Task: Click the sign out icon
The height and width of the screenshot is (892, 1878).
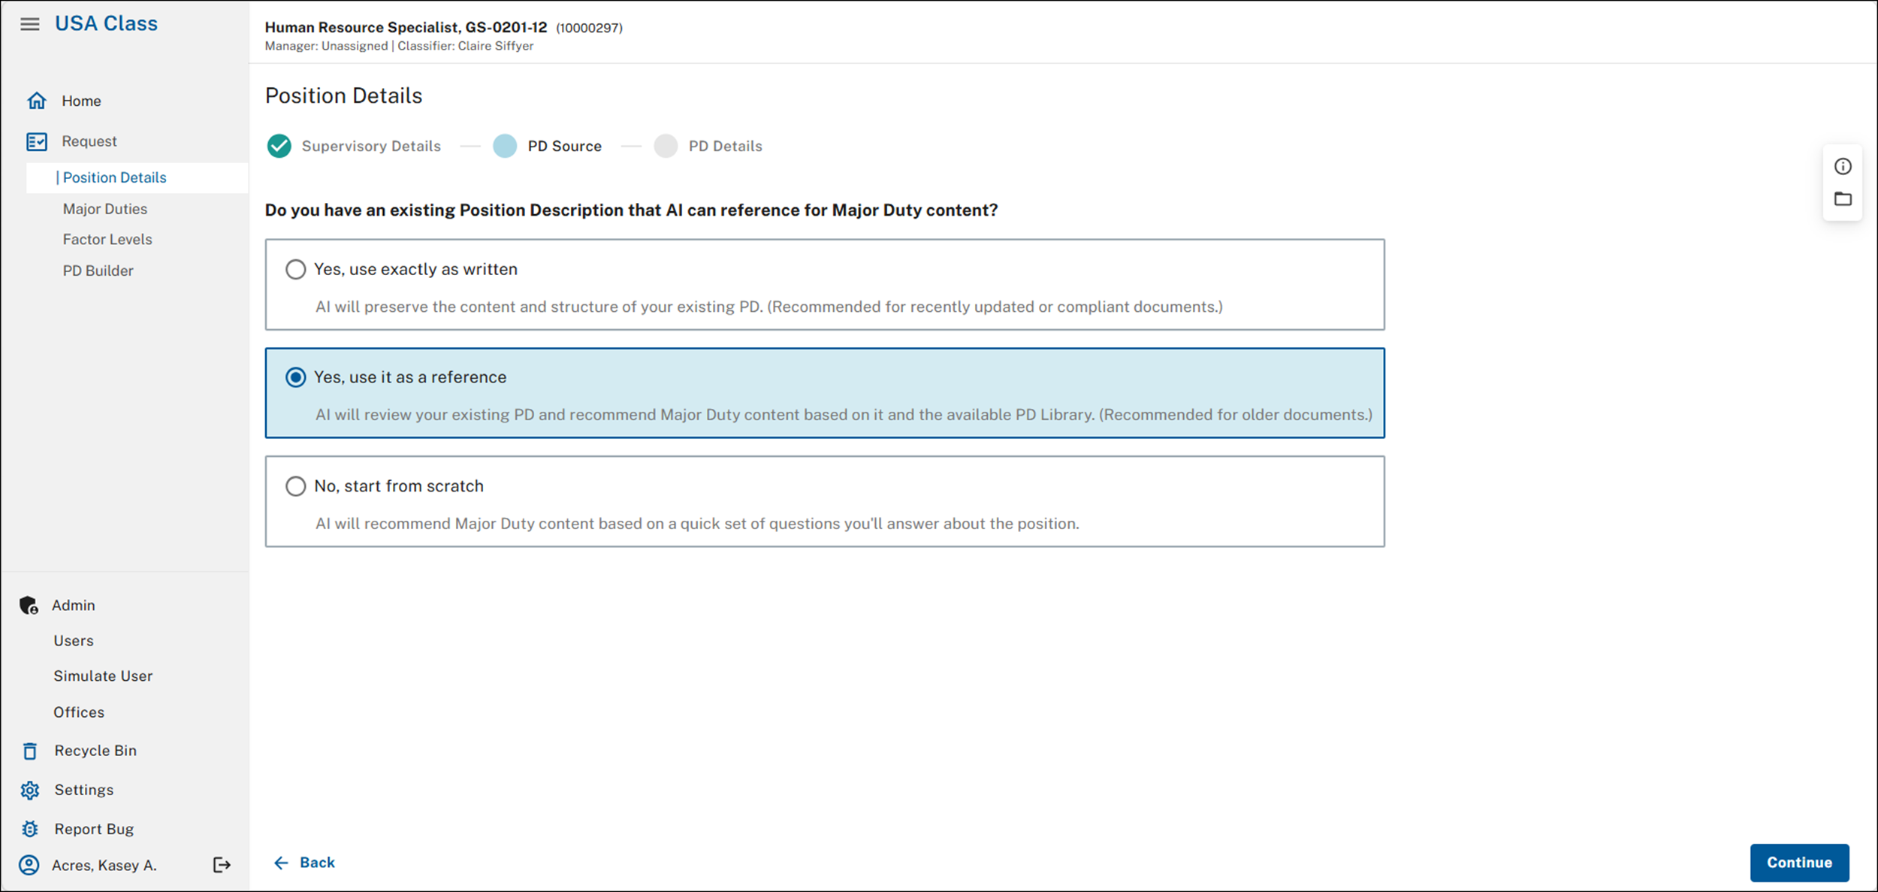Action: click(222, 865)
